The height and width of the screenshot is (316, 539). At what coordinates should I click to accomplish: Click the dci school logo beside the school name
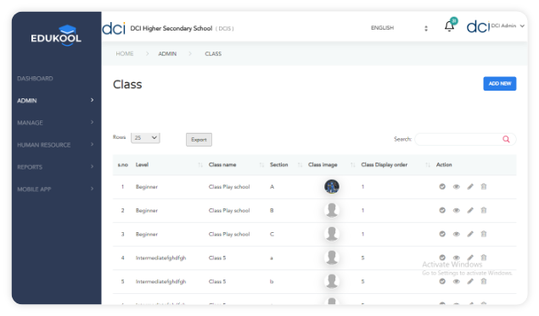click(114, 28)
